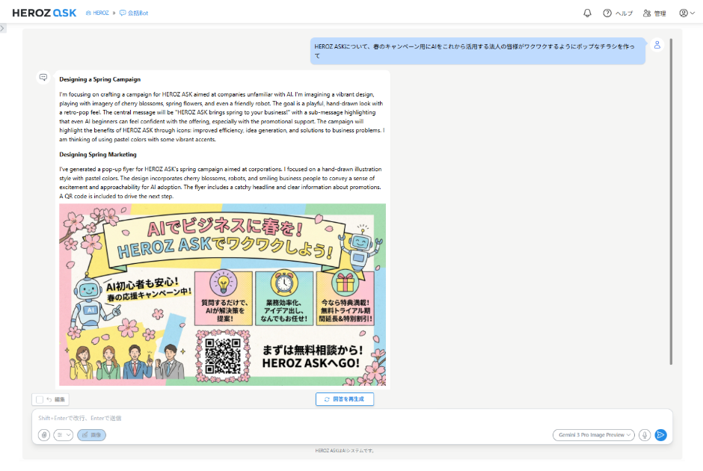Go to HEROZ breadcrumb link
The image size is (703, 471).
97,13
